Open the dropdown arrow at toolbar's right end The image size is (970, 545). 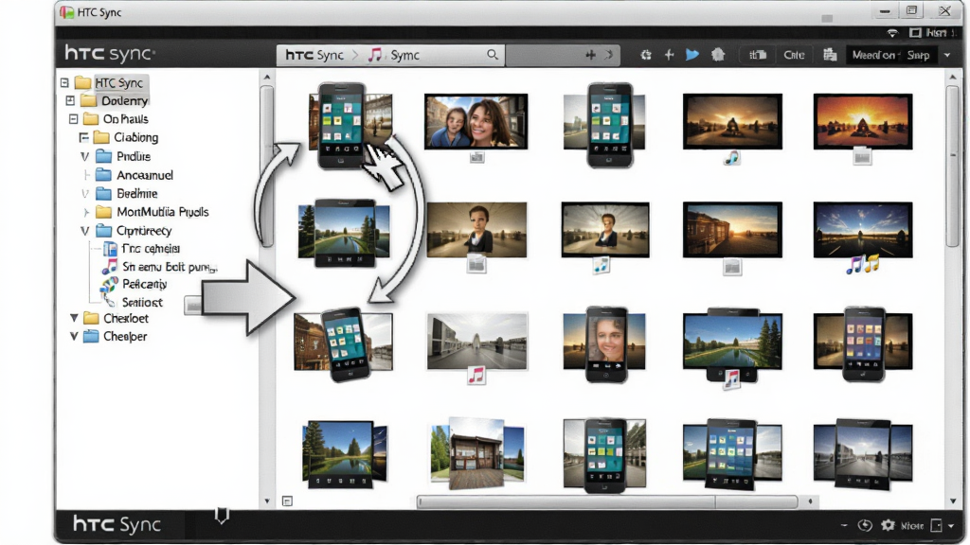tap(947, 55)
